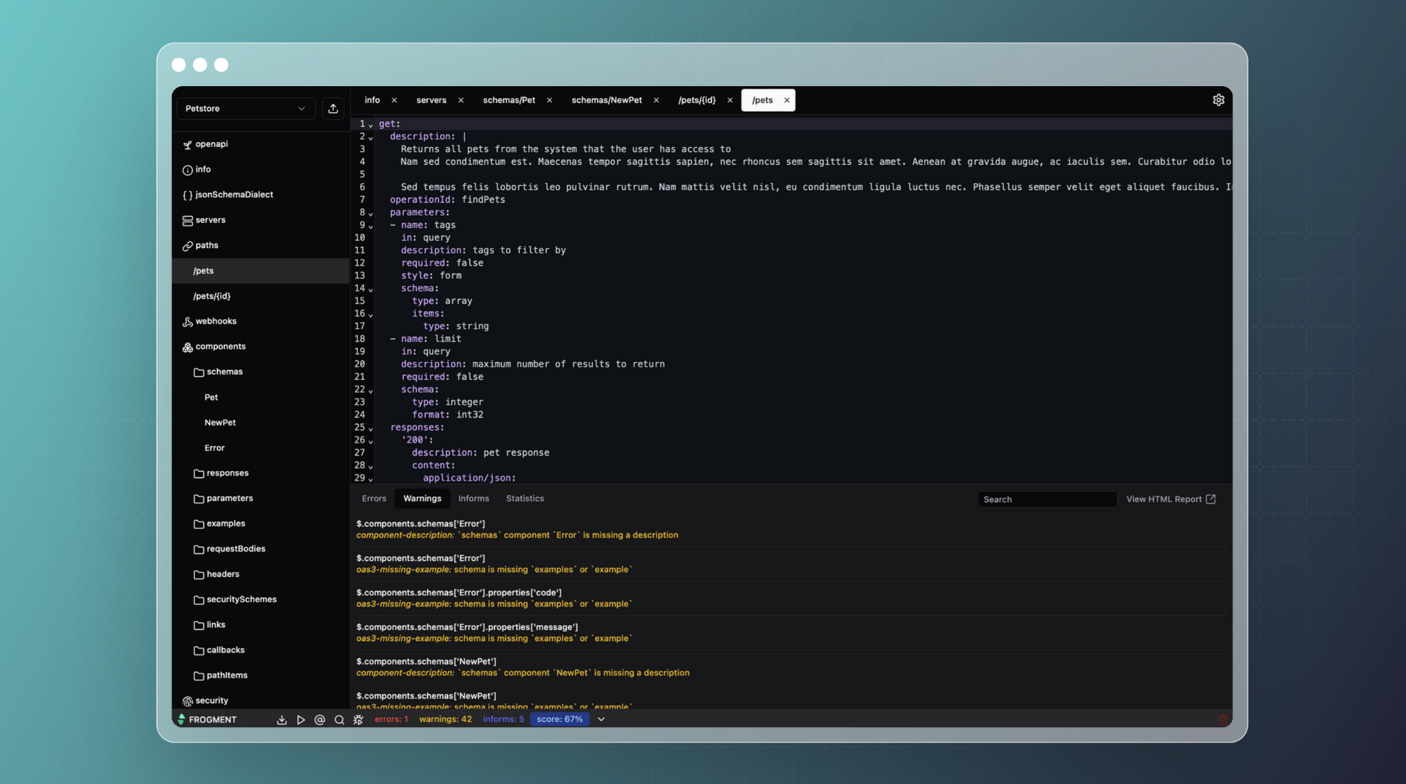The width and height of the screenshot is (1406, 784).
Task: Open the parameters folder
Action: click(x=260, y=498)
